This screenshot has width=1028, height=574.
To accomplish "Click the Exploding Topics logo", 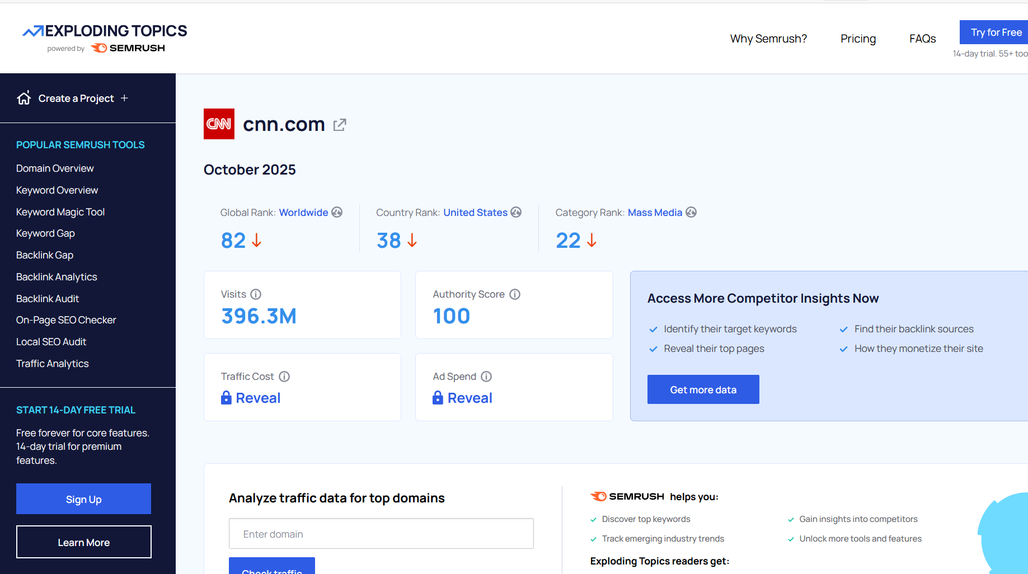I will pyautogui.click(x=105, y=31).
